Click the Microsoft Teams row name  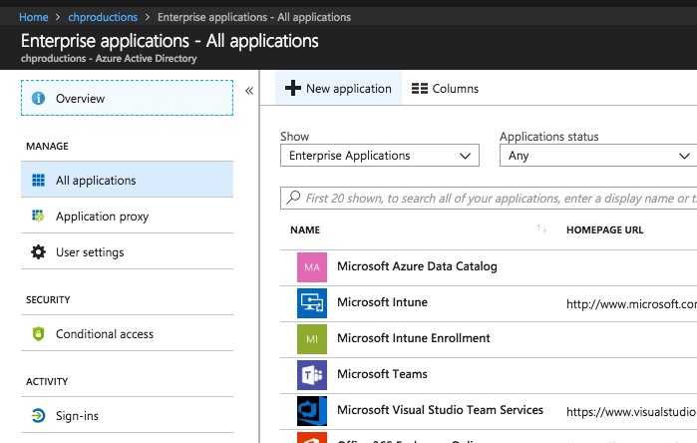(382, 374)
